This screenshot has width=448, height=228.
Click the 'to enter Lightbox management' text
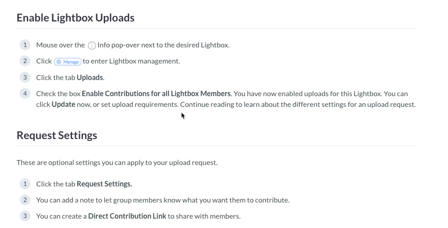click(131, 61)
